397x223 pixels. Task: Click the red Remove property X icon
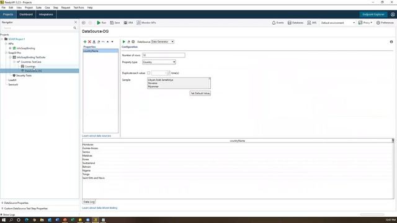(x=89, y=42)
